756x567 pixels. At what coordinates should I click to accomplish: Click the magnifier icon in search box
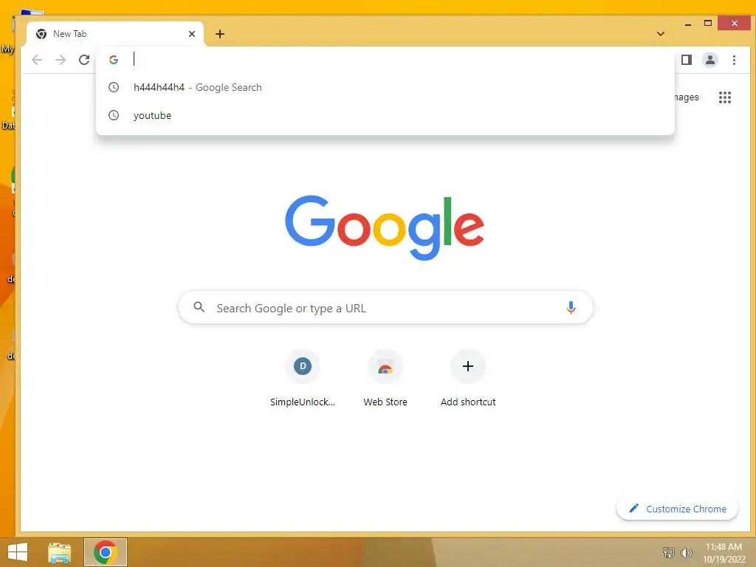[x=199, y=307]
